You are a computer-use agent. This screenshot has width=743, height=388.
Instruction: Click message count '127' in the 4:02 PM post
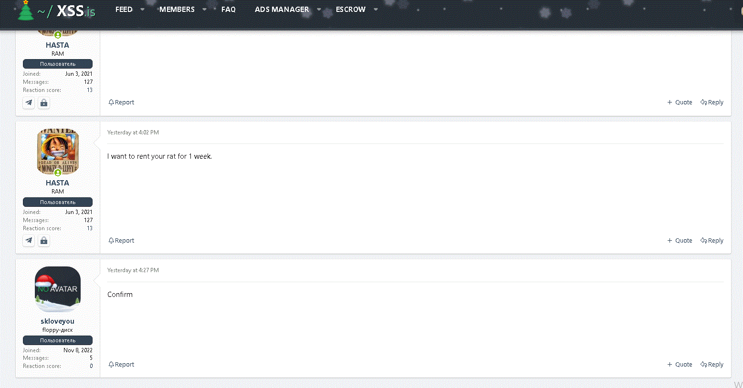coord(88,220)
